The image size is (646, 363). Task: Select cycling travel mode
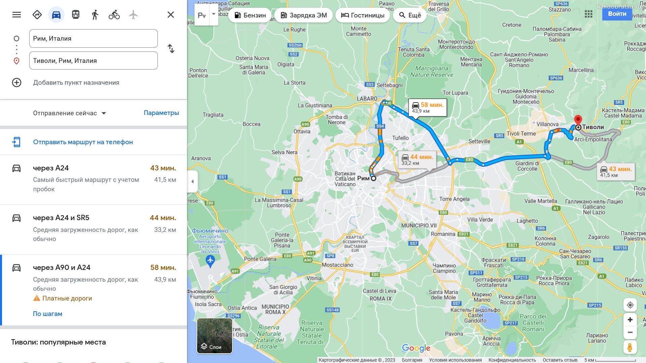[x=114, y=15]
